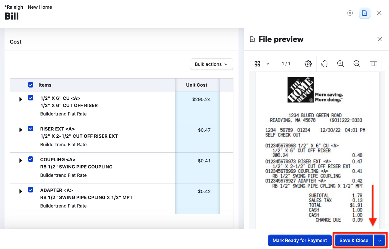Click the page number 1 / 1 field

tap(286, 64)
